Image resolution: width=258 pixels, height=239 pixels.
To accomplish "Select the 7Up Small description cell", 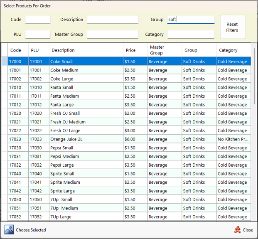I will click(86, 200).
